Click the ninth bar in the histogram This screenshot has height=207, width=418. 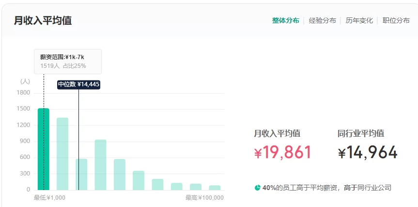[x=196, y=187]
